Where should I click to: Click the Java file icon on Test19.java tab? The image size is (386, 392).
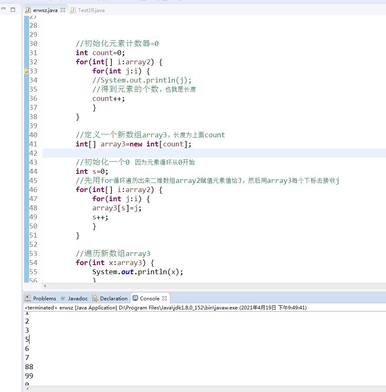(73, 10)
